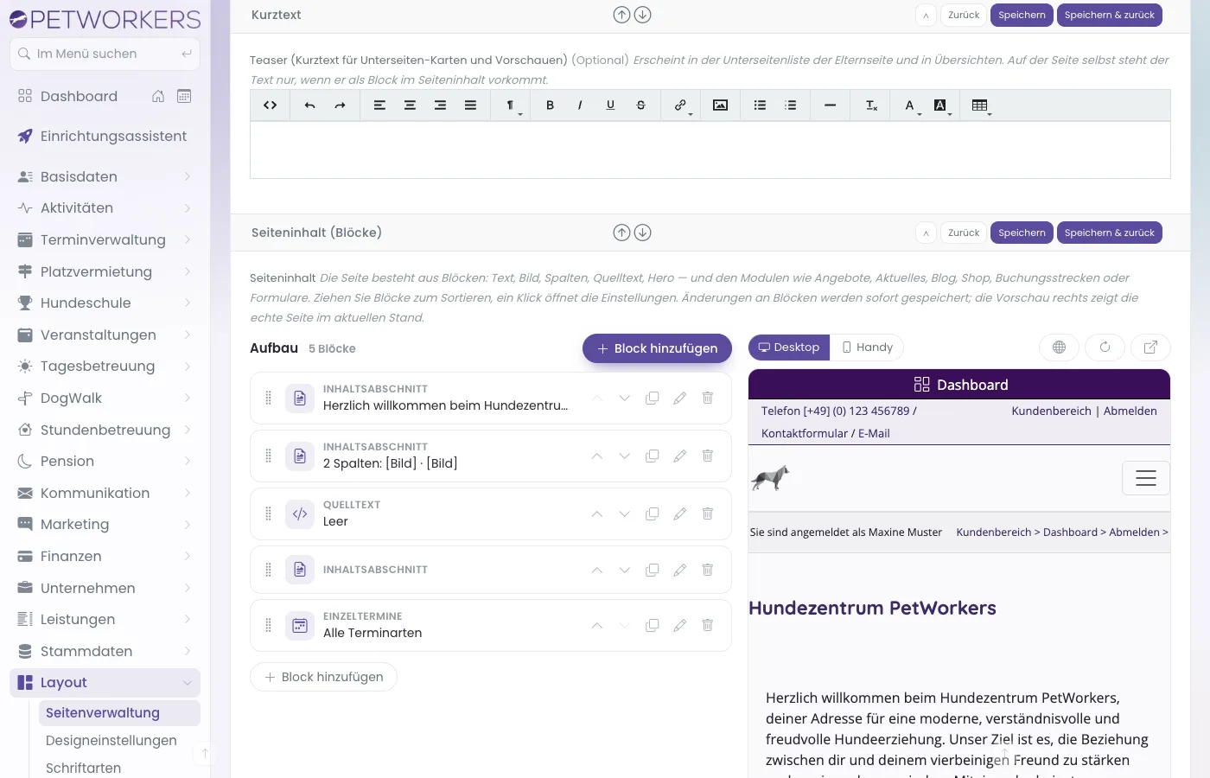Apply strikethrough in the teaser editor

(x=640, y=105)
